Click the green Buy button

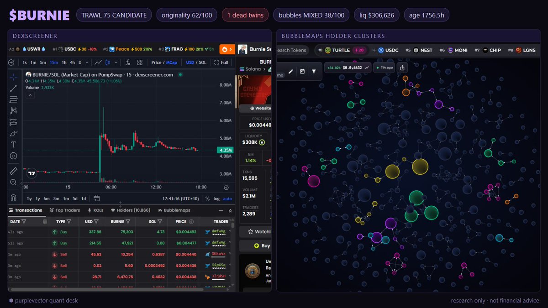point(255,245)
